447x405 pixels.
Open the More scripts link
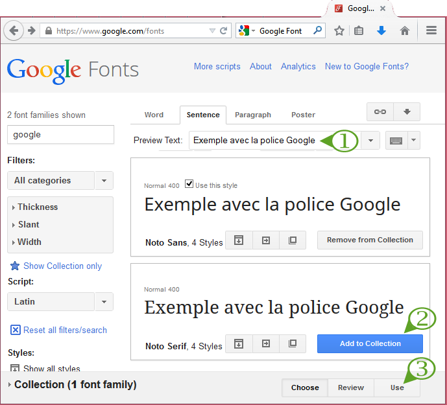[217, 66]
